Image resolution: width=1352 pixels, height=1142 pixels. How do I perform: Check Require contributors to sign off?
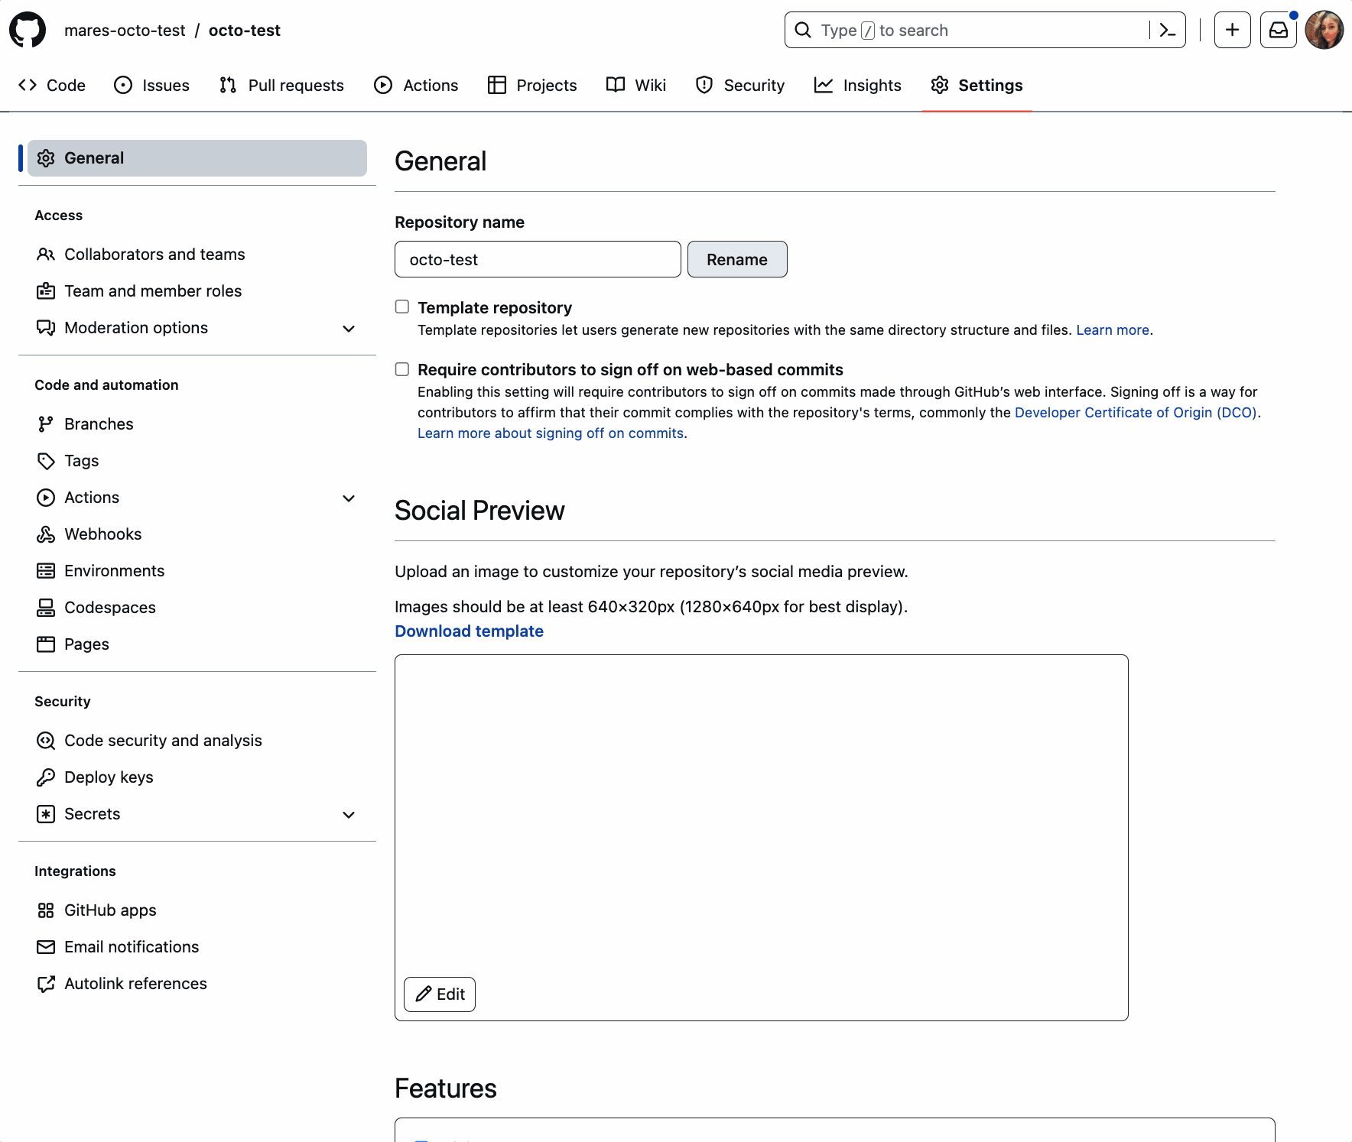[402, 370]
